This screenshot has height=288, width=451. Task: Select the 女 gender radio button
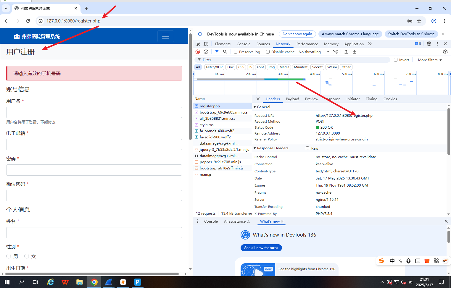point(27,256)
